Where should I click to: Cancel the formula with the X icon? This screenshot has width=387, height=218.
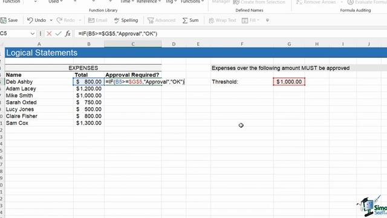tap(49, 34)
